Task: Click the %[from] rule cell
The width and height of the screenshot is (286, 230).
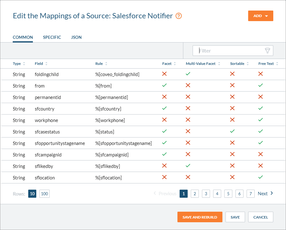Action: coord(103,86)
